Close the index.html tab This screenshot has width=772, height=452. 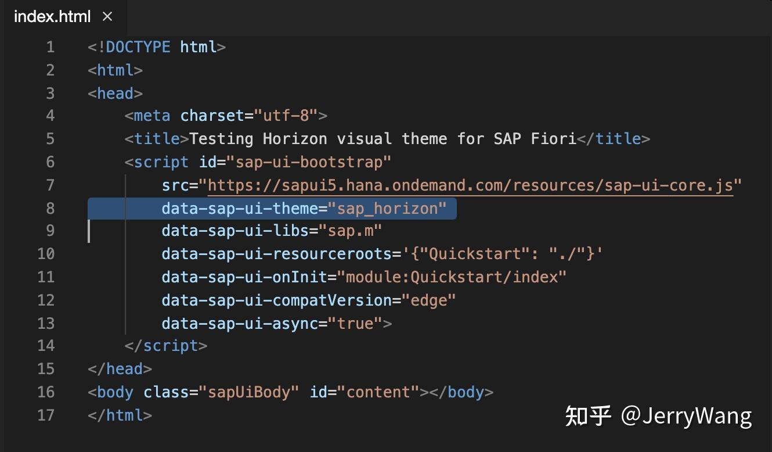click(x=108, y=17)
